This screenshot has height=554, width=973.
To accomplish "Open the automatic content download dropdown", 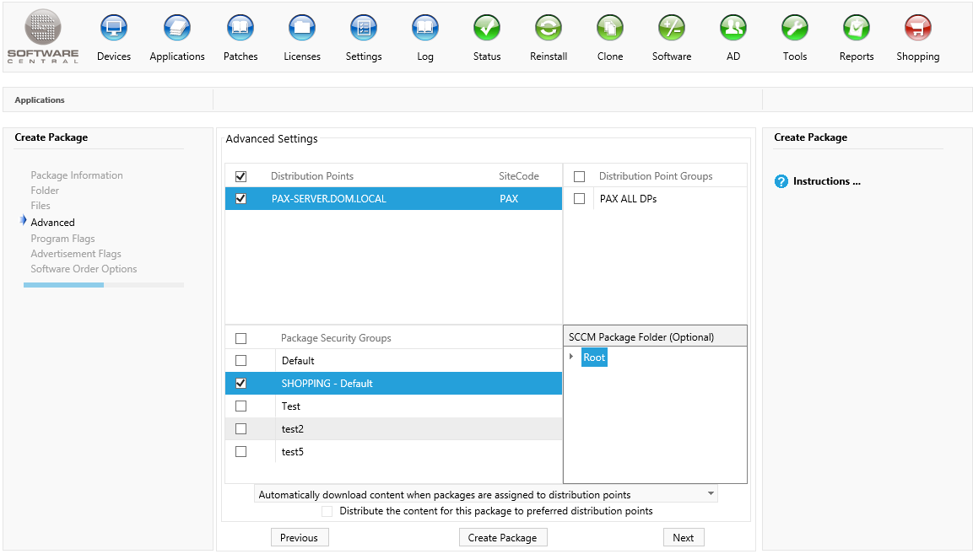I will coord(711,494).
